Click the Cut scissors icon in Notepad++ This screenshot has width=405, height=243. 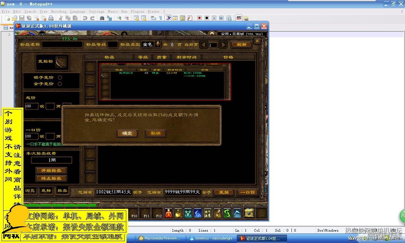(61, 18)
